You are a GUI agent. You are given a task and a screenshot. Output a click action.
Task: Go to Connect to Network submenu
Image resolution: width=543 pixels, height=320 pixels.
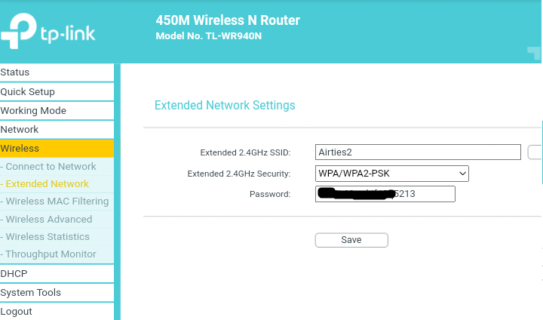57,167
